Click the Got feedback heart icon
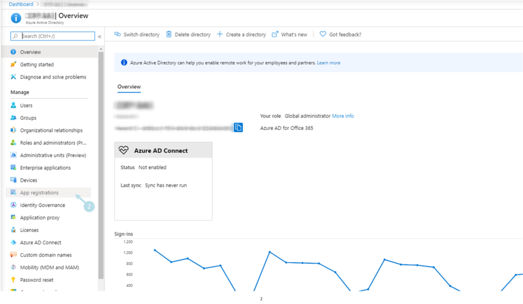This screenshot has width=523, height=304. point(323,34)
